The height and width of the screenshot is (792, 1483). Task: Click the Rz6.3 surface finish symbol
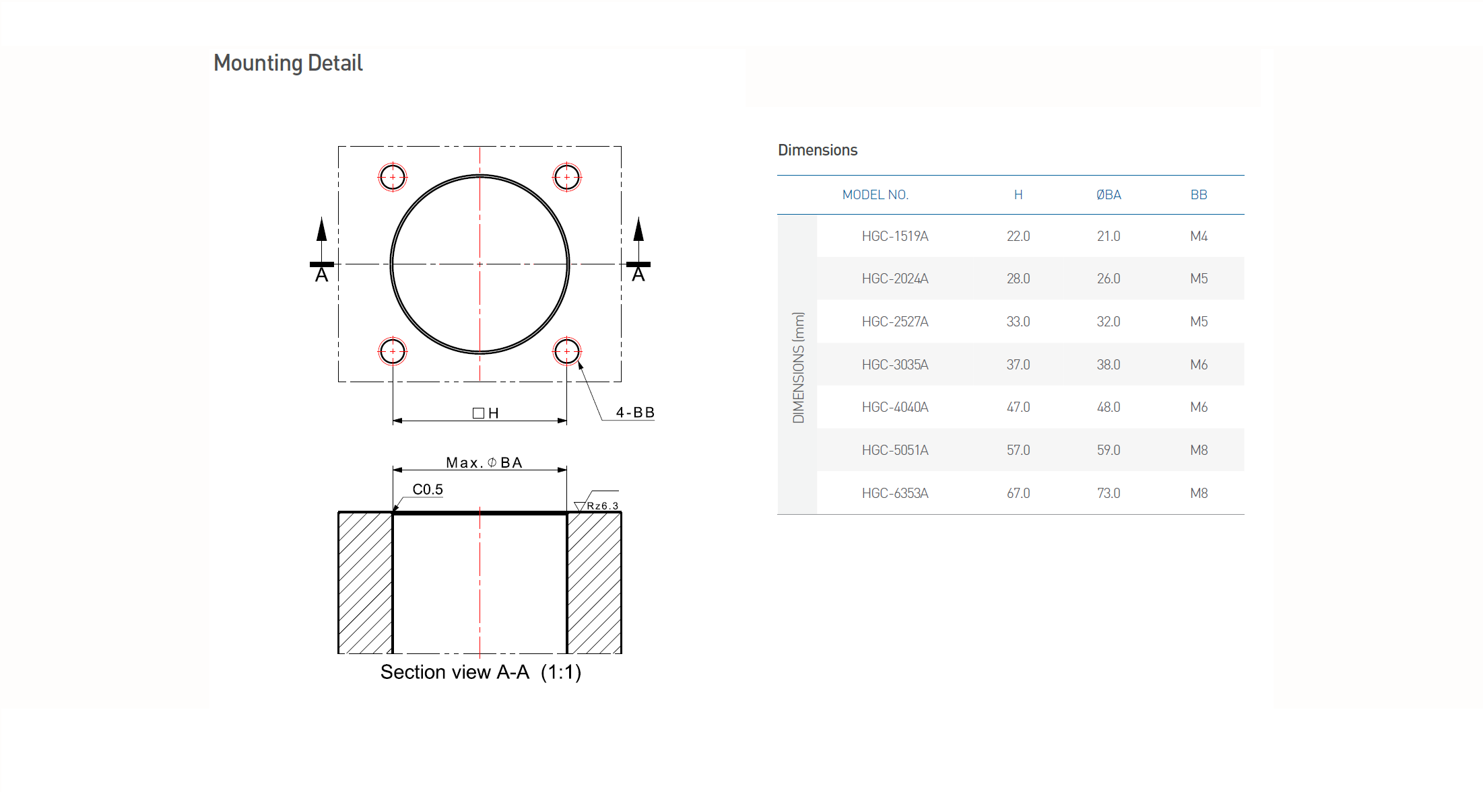tap(597, 505)
